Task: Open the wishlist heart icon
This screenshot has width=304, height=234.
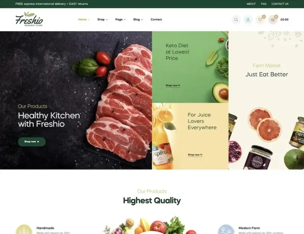Action: click(x=260, y=20)
